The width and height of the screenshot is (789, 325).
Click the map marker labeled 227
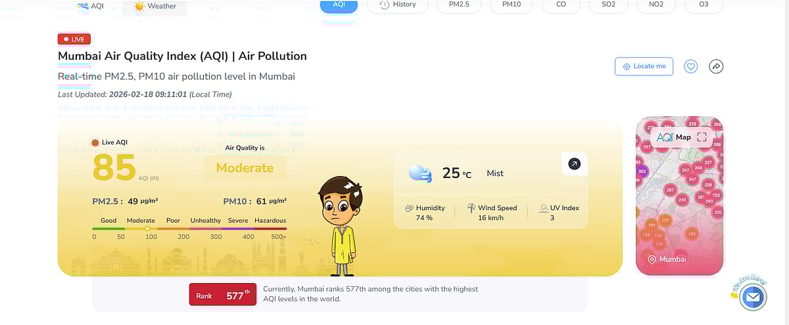pos(708,162)
